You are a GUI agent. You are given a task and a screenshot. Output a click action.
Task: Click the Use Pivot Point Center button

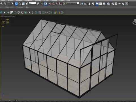pyautogui.click(x=38, y=4)
